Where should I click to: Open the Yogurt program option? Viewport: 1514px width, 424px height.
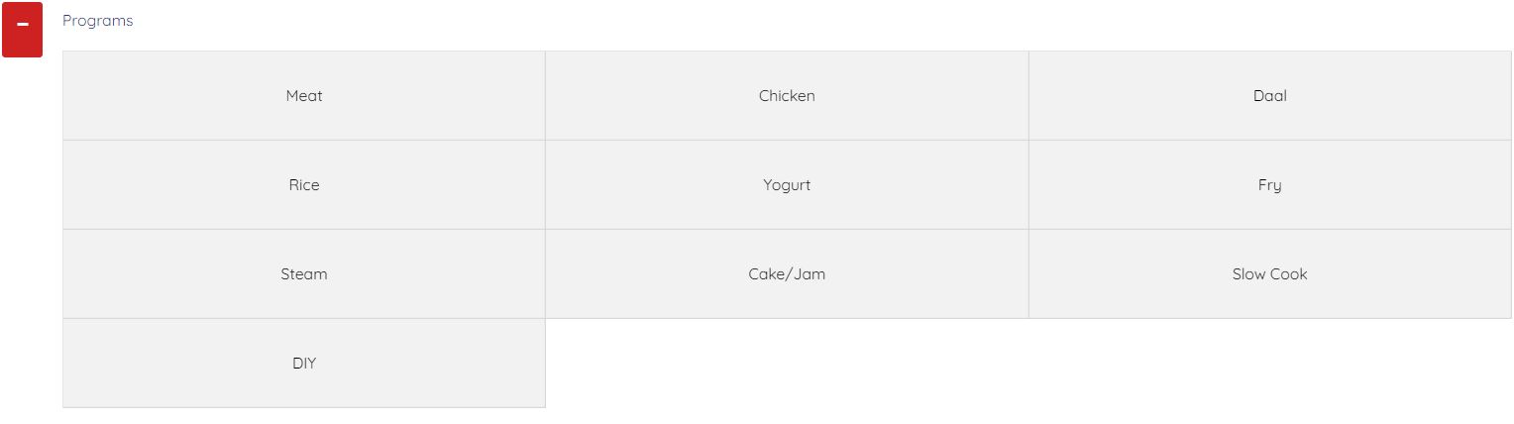tap(787, 185)
